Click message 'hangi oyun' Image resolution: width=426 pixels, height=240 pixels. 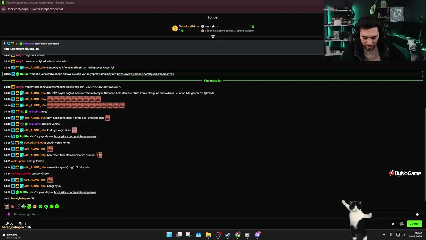pyautogui.click(x=54, y=186)
